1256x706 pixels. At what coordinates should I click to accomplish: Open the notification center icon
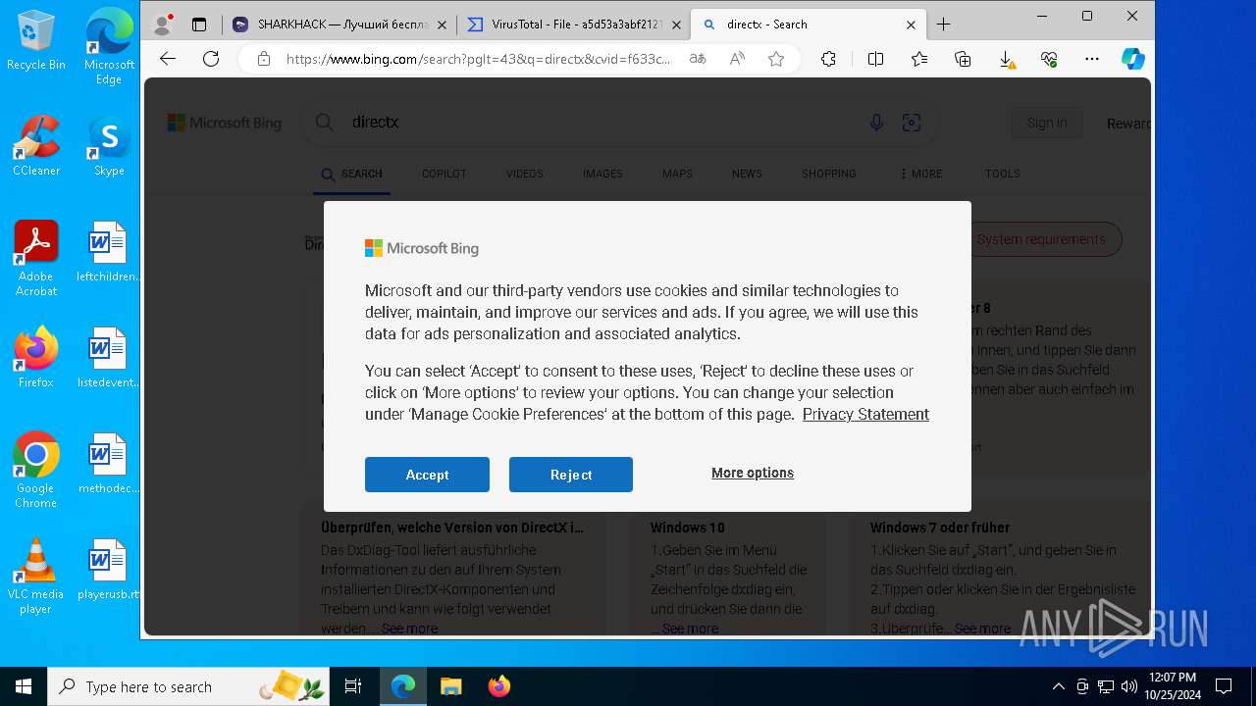1224,686
